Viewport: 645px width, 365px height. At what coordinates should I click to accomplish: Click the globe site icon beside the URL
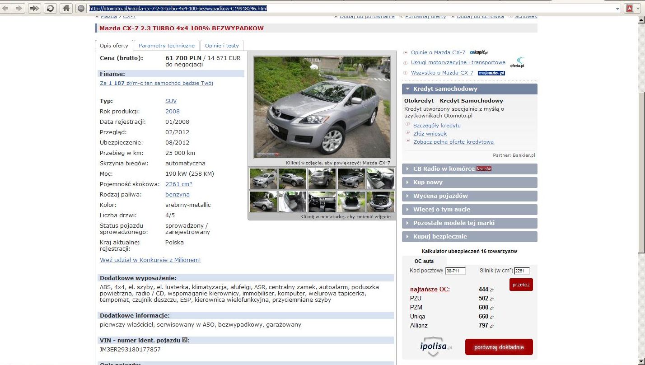81,8
